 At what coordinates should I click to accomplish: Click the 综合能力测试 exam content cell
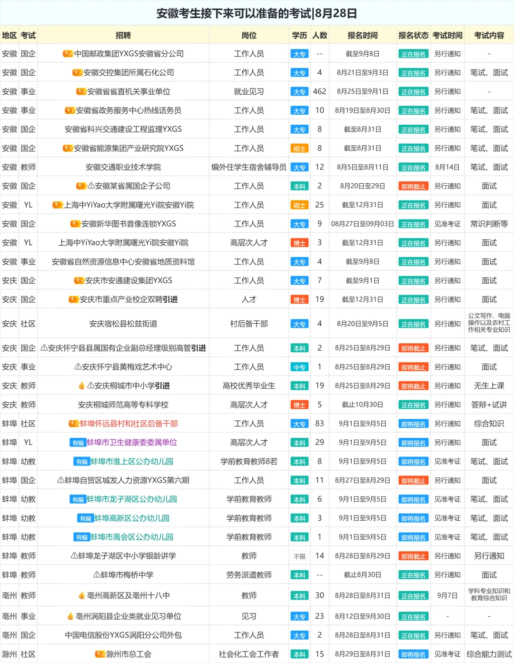click(x=489, y=654)
